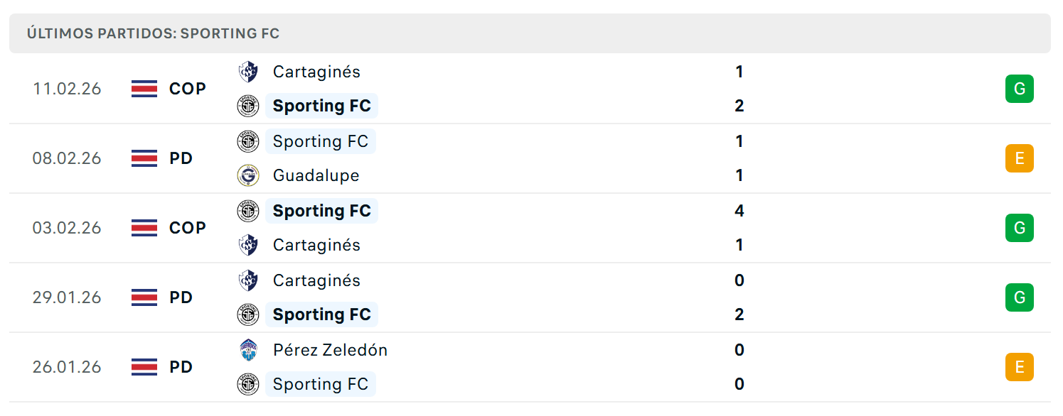Image resolution: width=1063 pixels, height=416 pixels.
Task: Click green G badge for 03.02.26 match
Action: (1019, 228)
